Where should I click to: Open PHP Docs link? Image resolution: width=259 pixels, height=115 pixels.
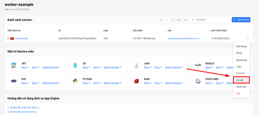point(35,83)
